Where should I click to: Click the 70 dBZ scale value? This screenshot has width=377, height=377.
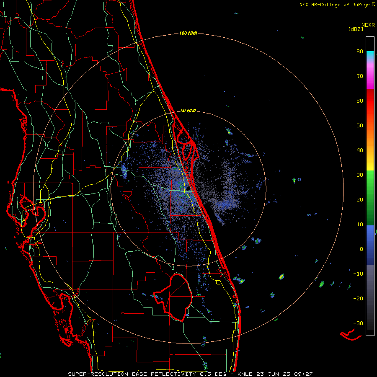click(360, 76)
